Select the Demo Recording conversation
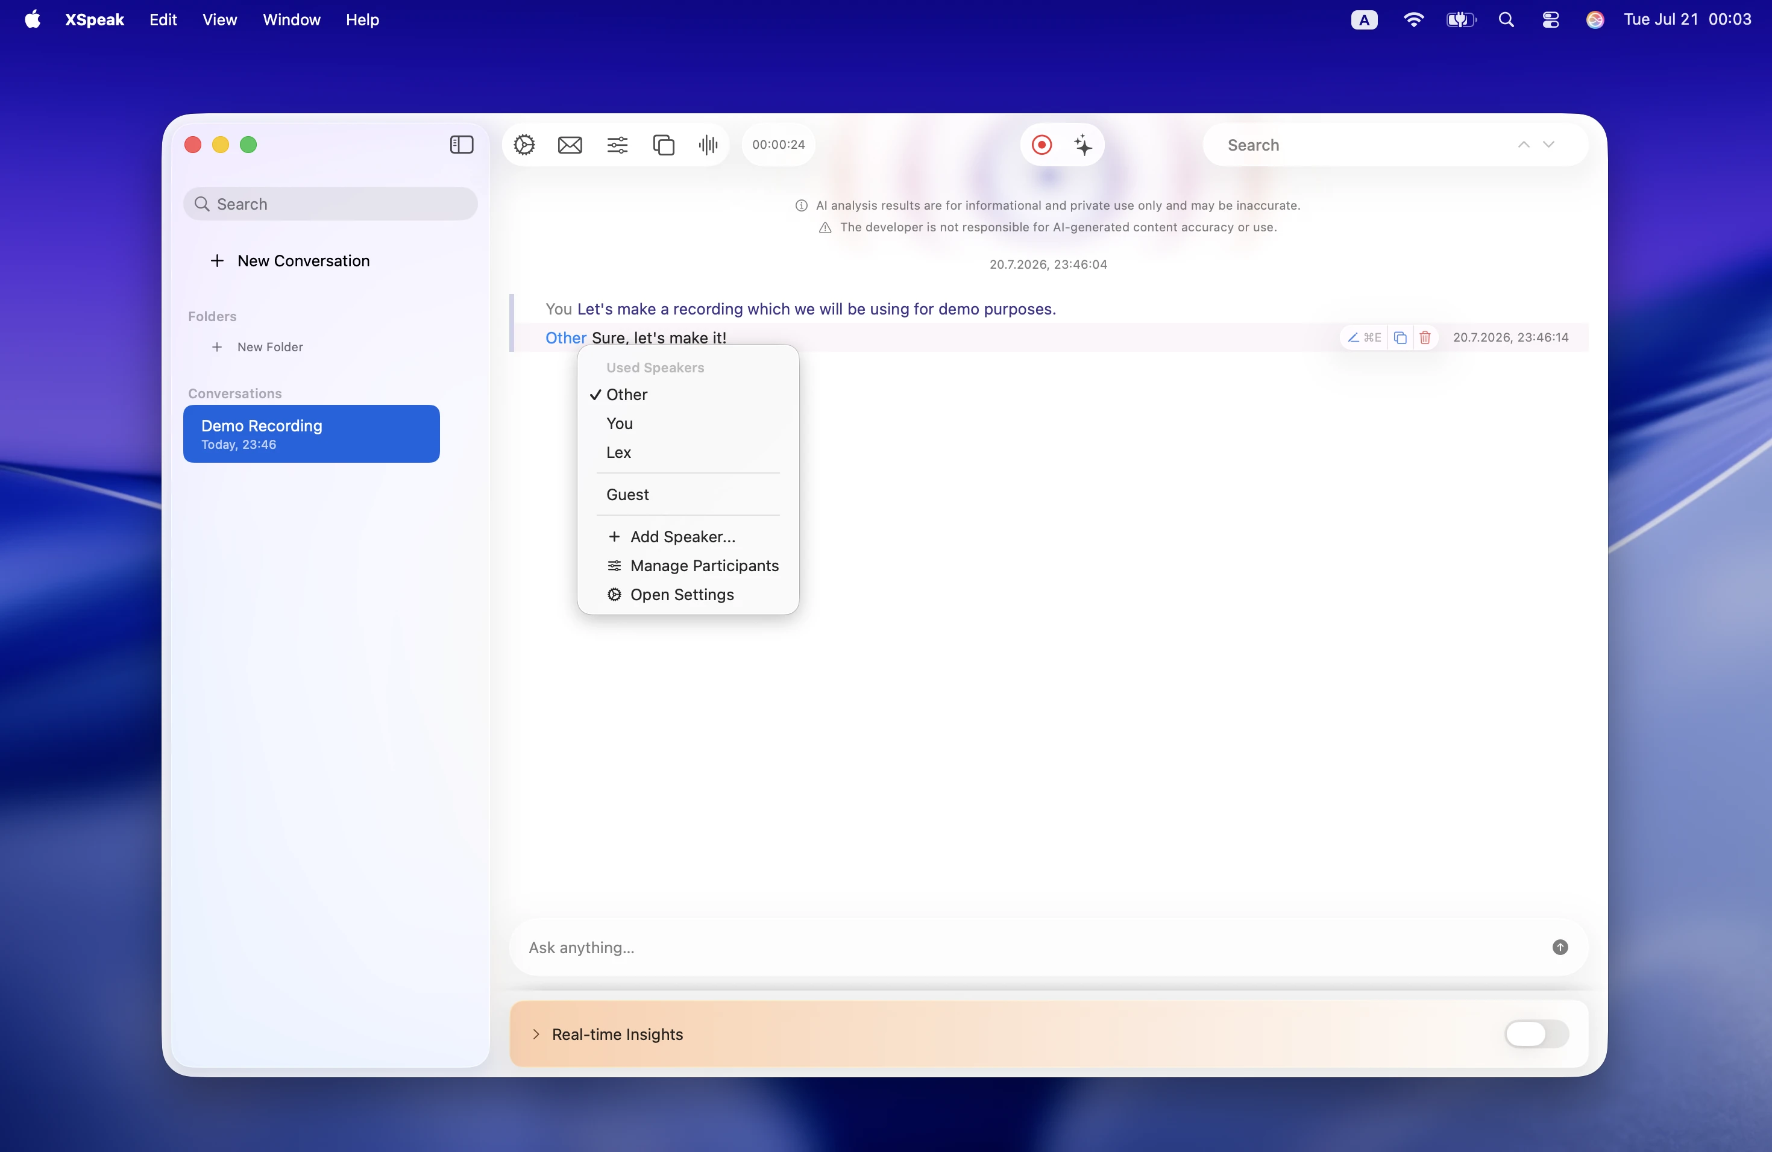1772x1152 pixels. (x=311, y=434)
